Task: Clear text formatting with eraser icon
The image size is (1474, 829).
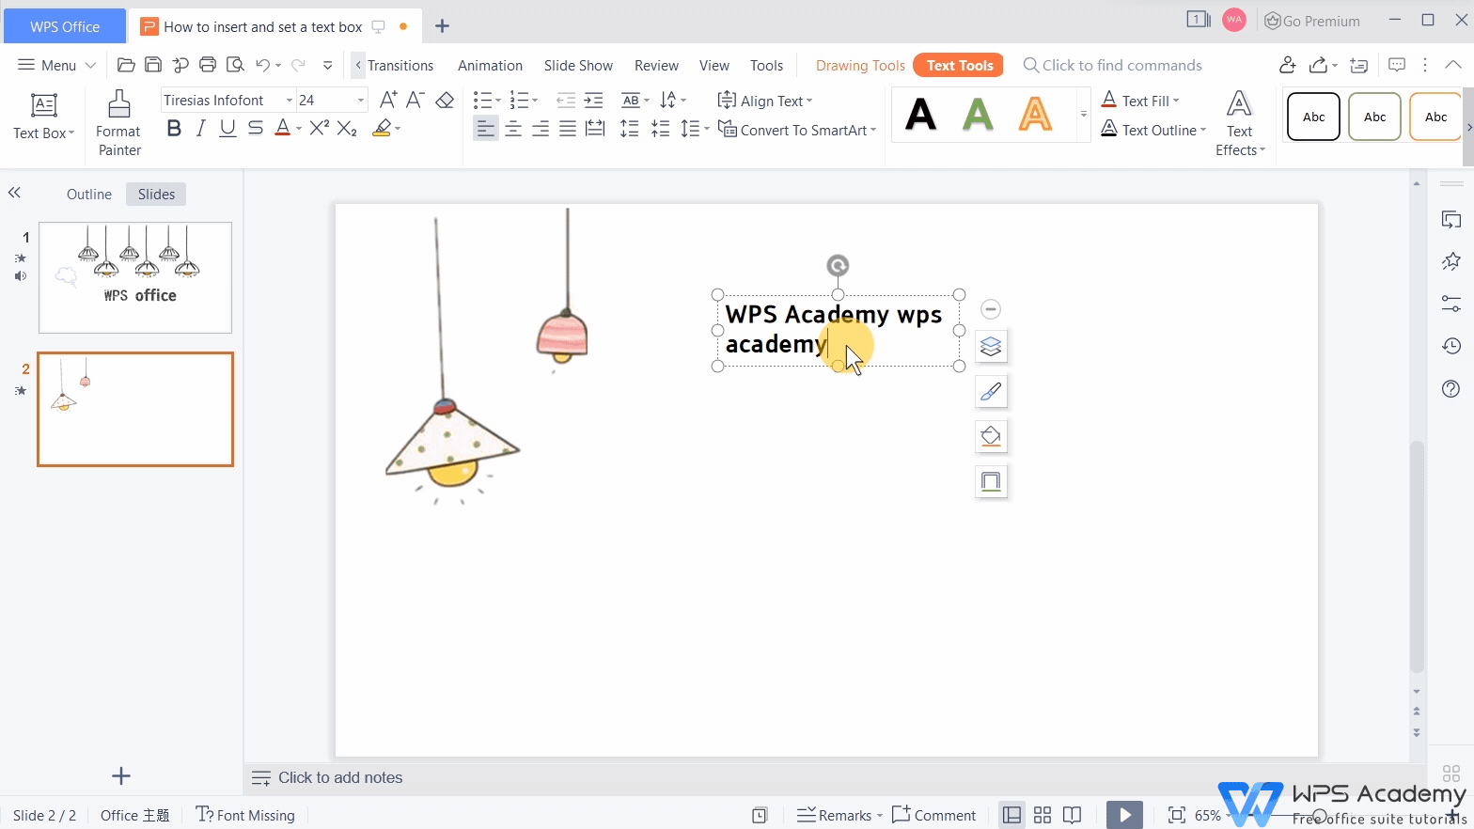Action: tap(445, 100)
